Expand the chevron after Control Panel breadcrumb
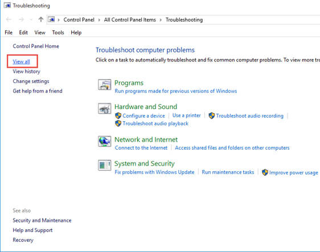The width and height of the screenshot is (320, 252). pyautogui.click(x=99, y=20)
